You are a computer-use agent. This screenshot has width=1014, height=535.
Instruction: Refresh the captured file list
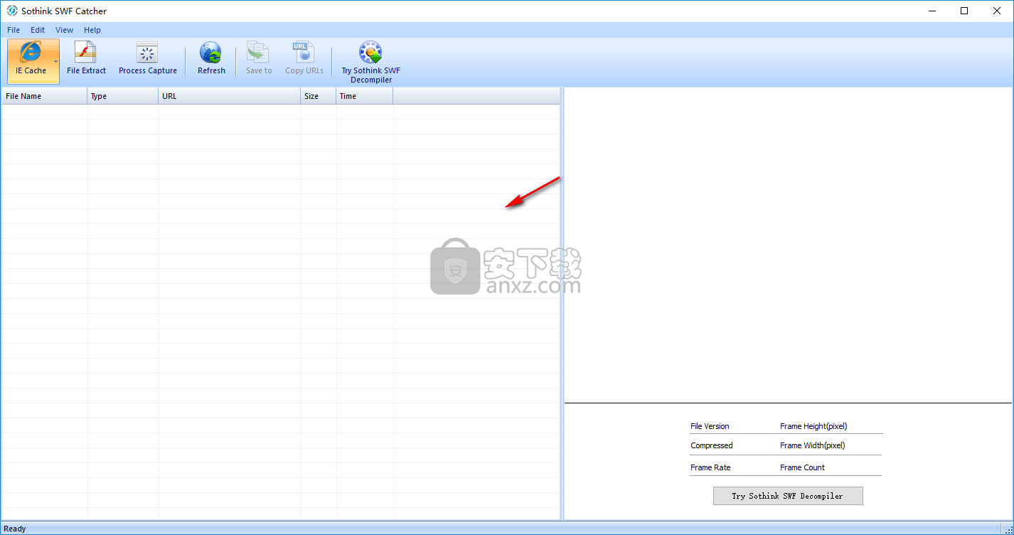(211, 59)
